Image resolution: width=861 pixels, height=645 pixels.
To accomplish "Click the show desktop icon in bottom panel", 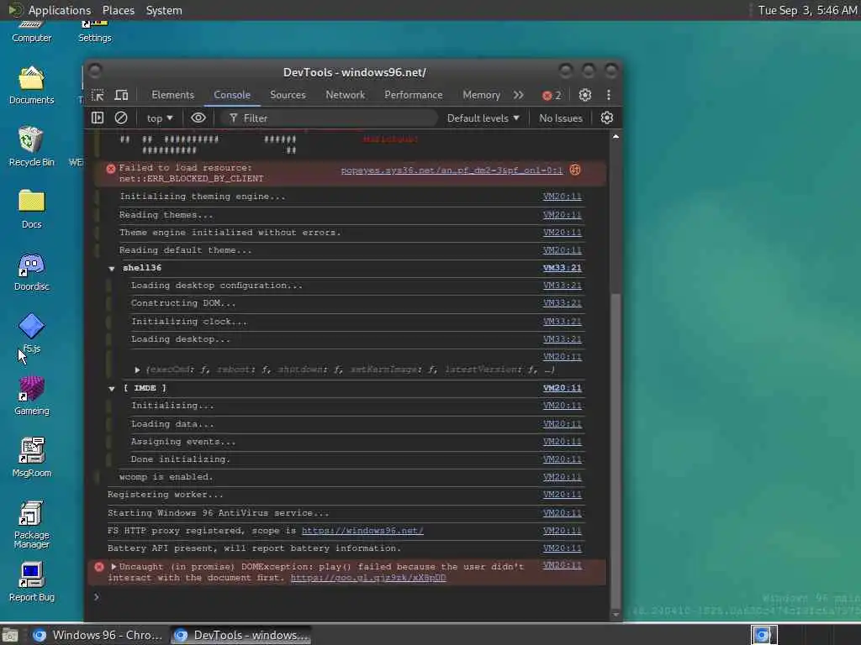I will coord(10,635).
